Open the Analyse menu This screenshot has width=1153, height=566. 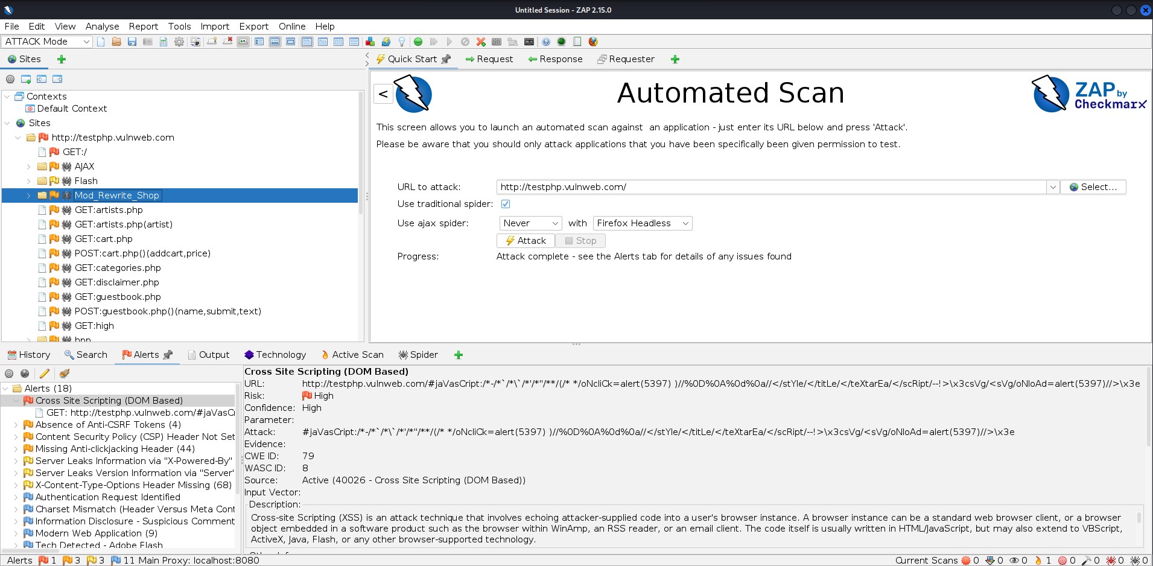102,27
